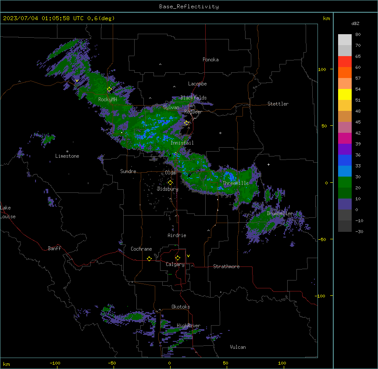378x369 pixels.
Task: Click the Vulcan town label
Action: [238, 347]
